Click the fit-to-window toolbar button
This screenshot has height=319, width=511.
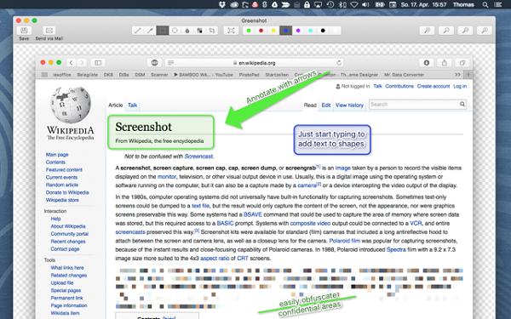click(x=231, y=31)
